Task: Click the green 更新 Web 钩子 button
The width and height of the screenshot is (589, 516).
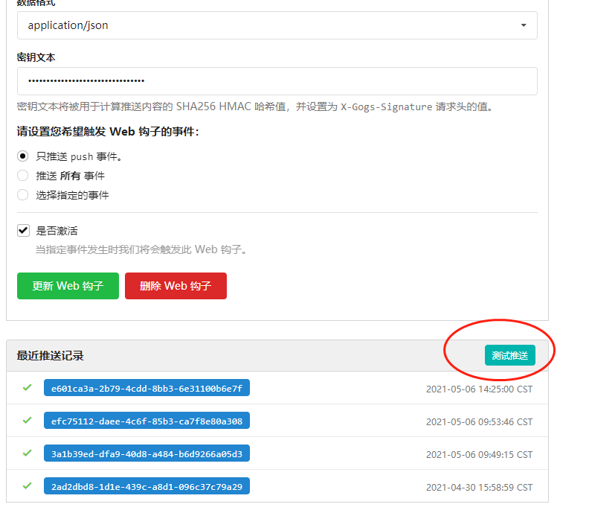Action: (68, 286)
